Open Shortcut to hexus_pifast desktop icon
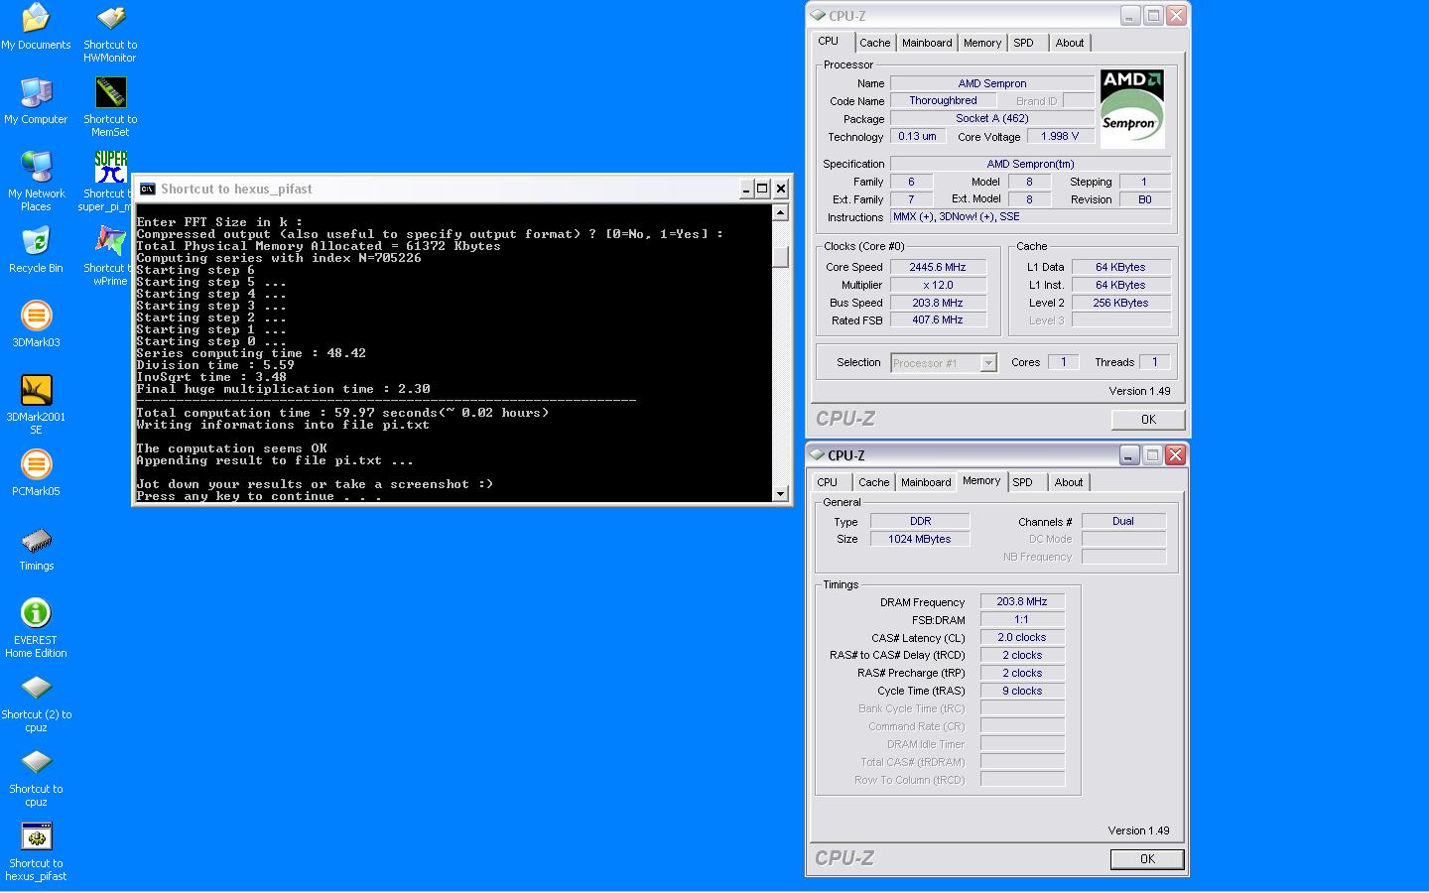Screen dimensions: 1429x893 (36, 836)
